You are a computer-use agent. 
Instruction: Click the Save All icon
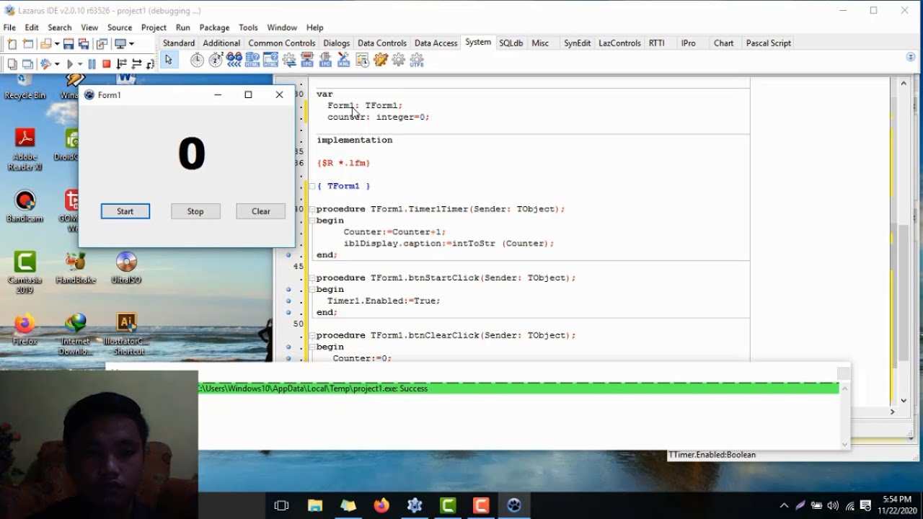pyautogui.click(x=84, y=44)
